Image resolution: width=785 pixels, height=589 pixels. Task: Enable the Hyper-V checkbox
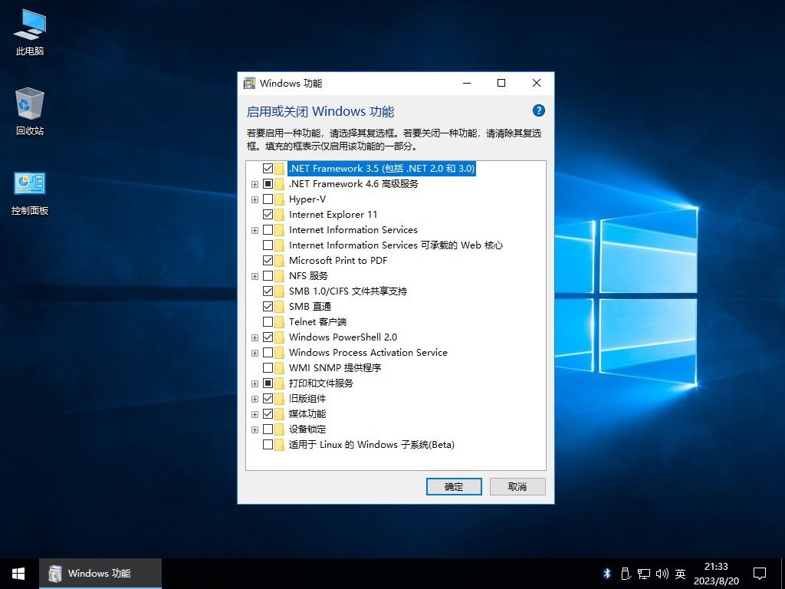(268, 199)
